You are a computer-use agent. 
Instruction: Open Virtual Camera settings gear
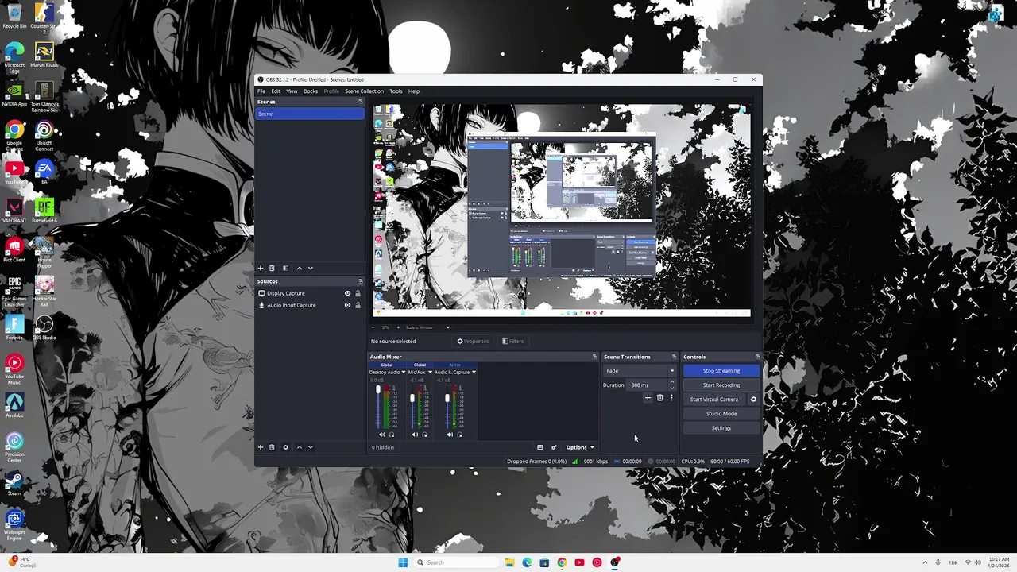[753, 400]
